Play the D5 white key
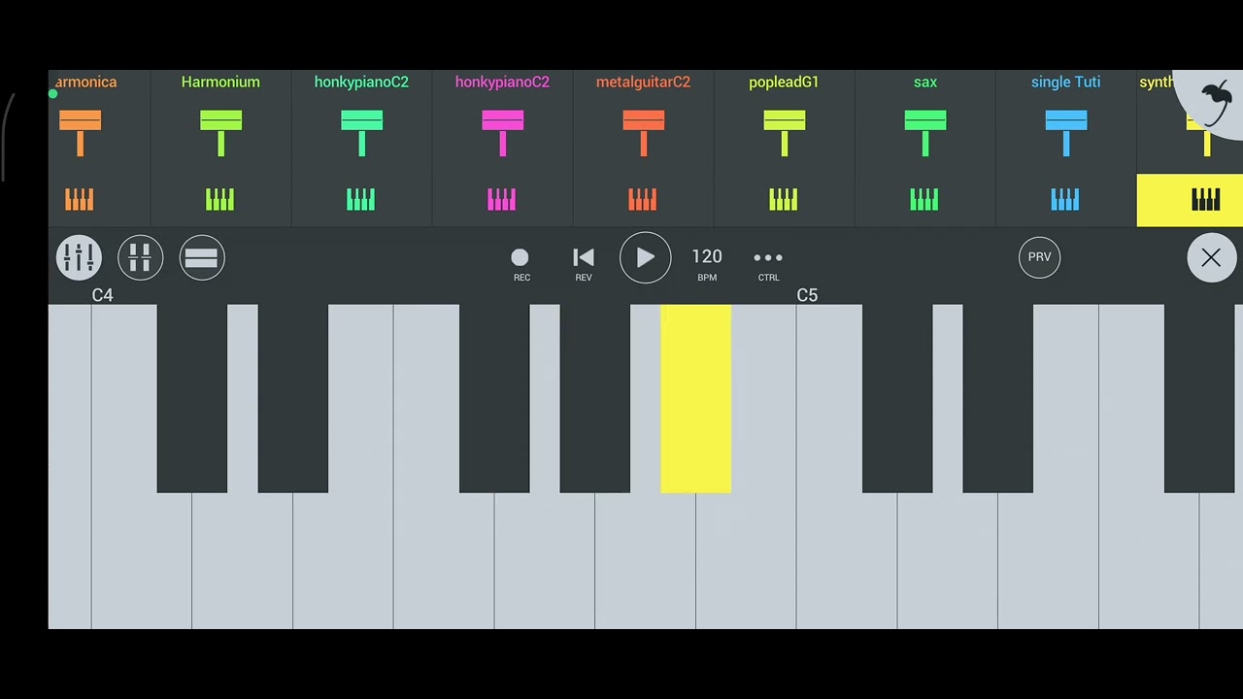The width and height of the screenshot is (1243, 699). click(947, 563)
